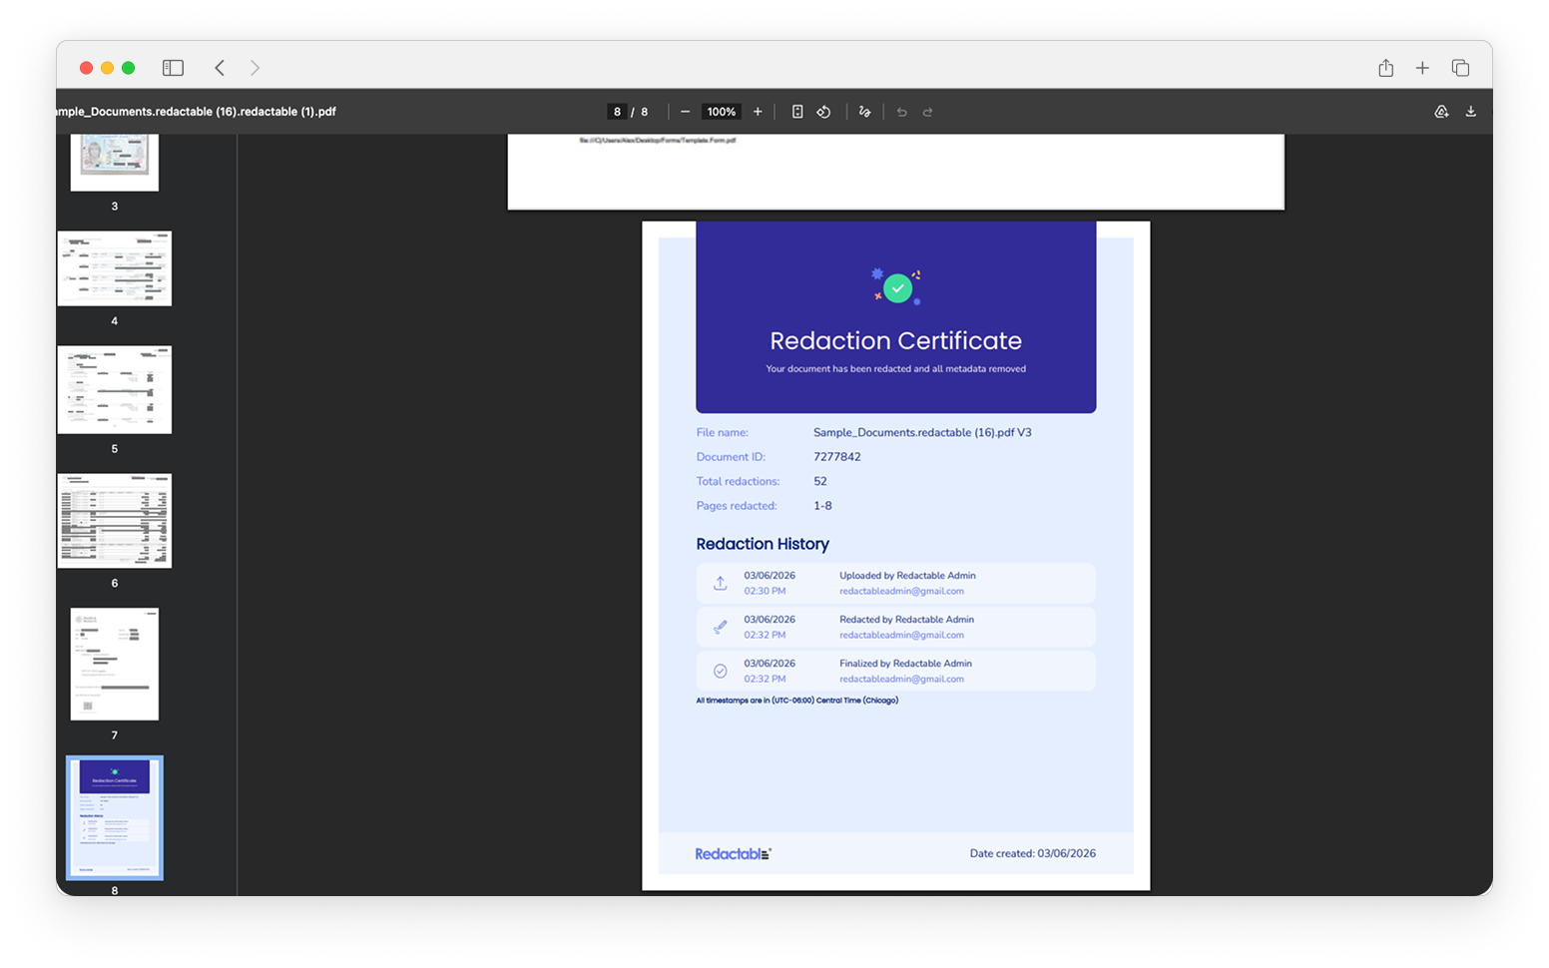Screen dimensions: 1549x968
Task: Click 'Redacted by Redactable Admin' text
Action: coord(906,620)
